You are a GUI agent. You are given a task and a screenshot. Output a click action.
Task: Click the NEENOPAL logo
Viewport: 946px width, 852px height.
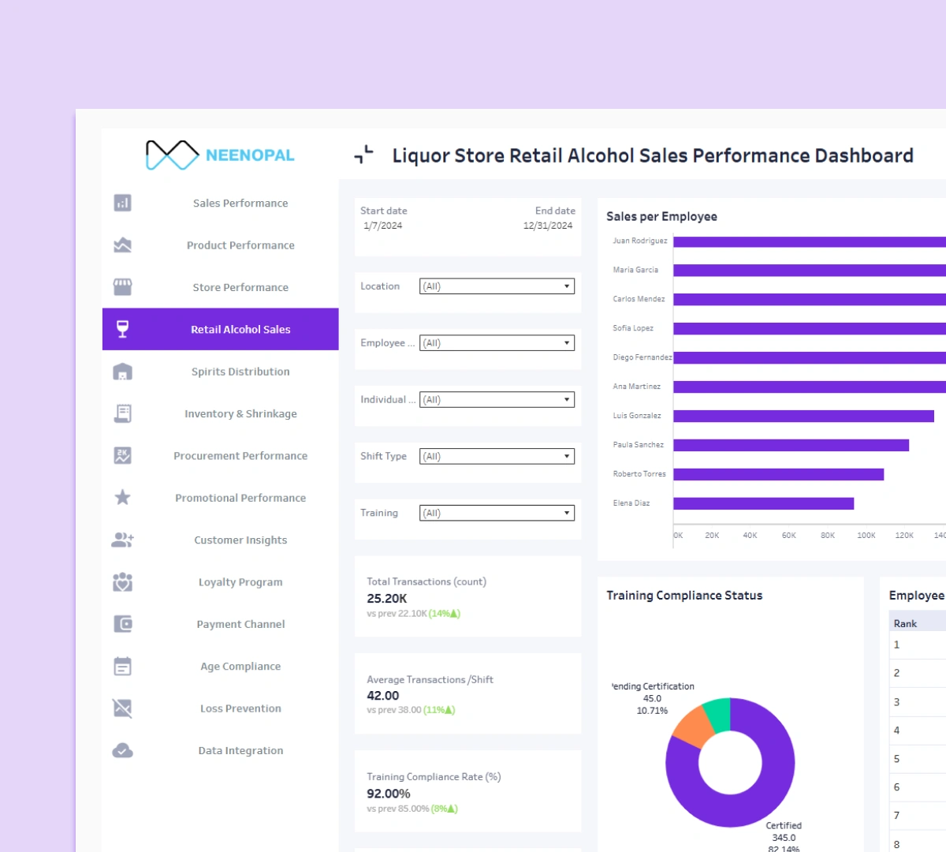[219, 155]
